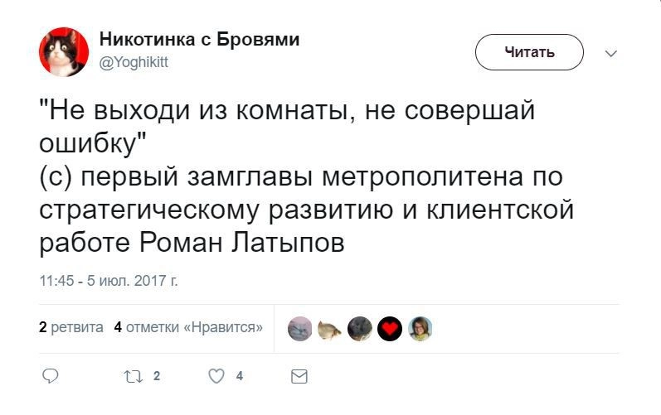Open first liker's gray cat avatar

click(x=300, y=329)
